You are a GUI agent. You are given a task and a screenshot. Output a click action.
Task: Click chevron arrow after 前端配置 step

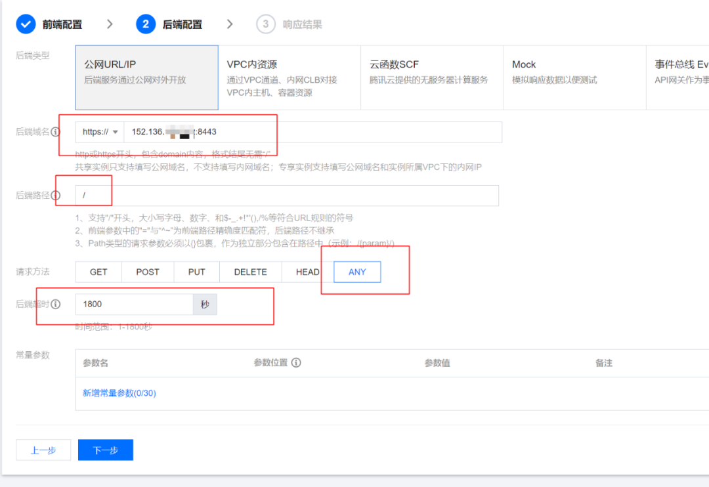pos(110,24)
